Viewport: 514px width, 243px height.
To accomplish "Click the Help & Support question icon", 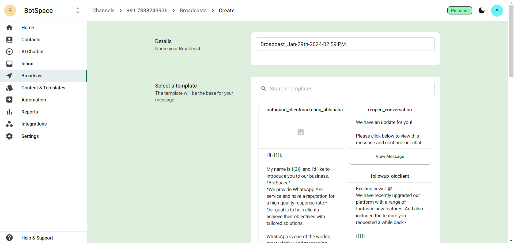I will [9, 238].
